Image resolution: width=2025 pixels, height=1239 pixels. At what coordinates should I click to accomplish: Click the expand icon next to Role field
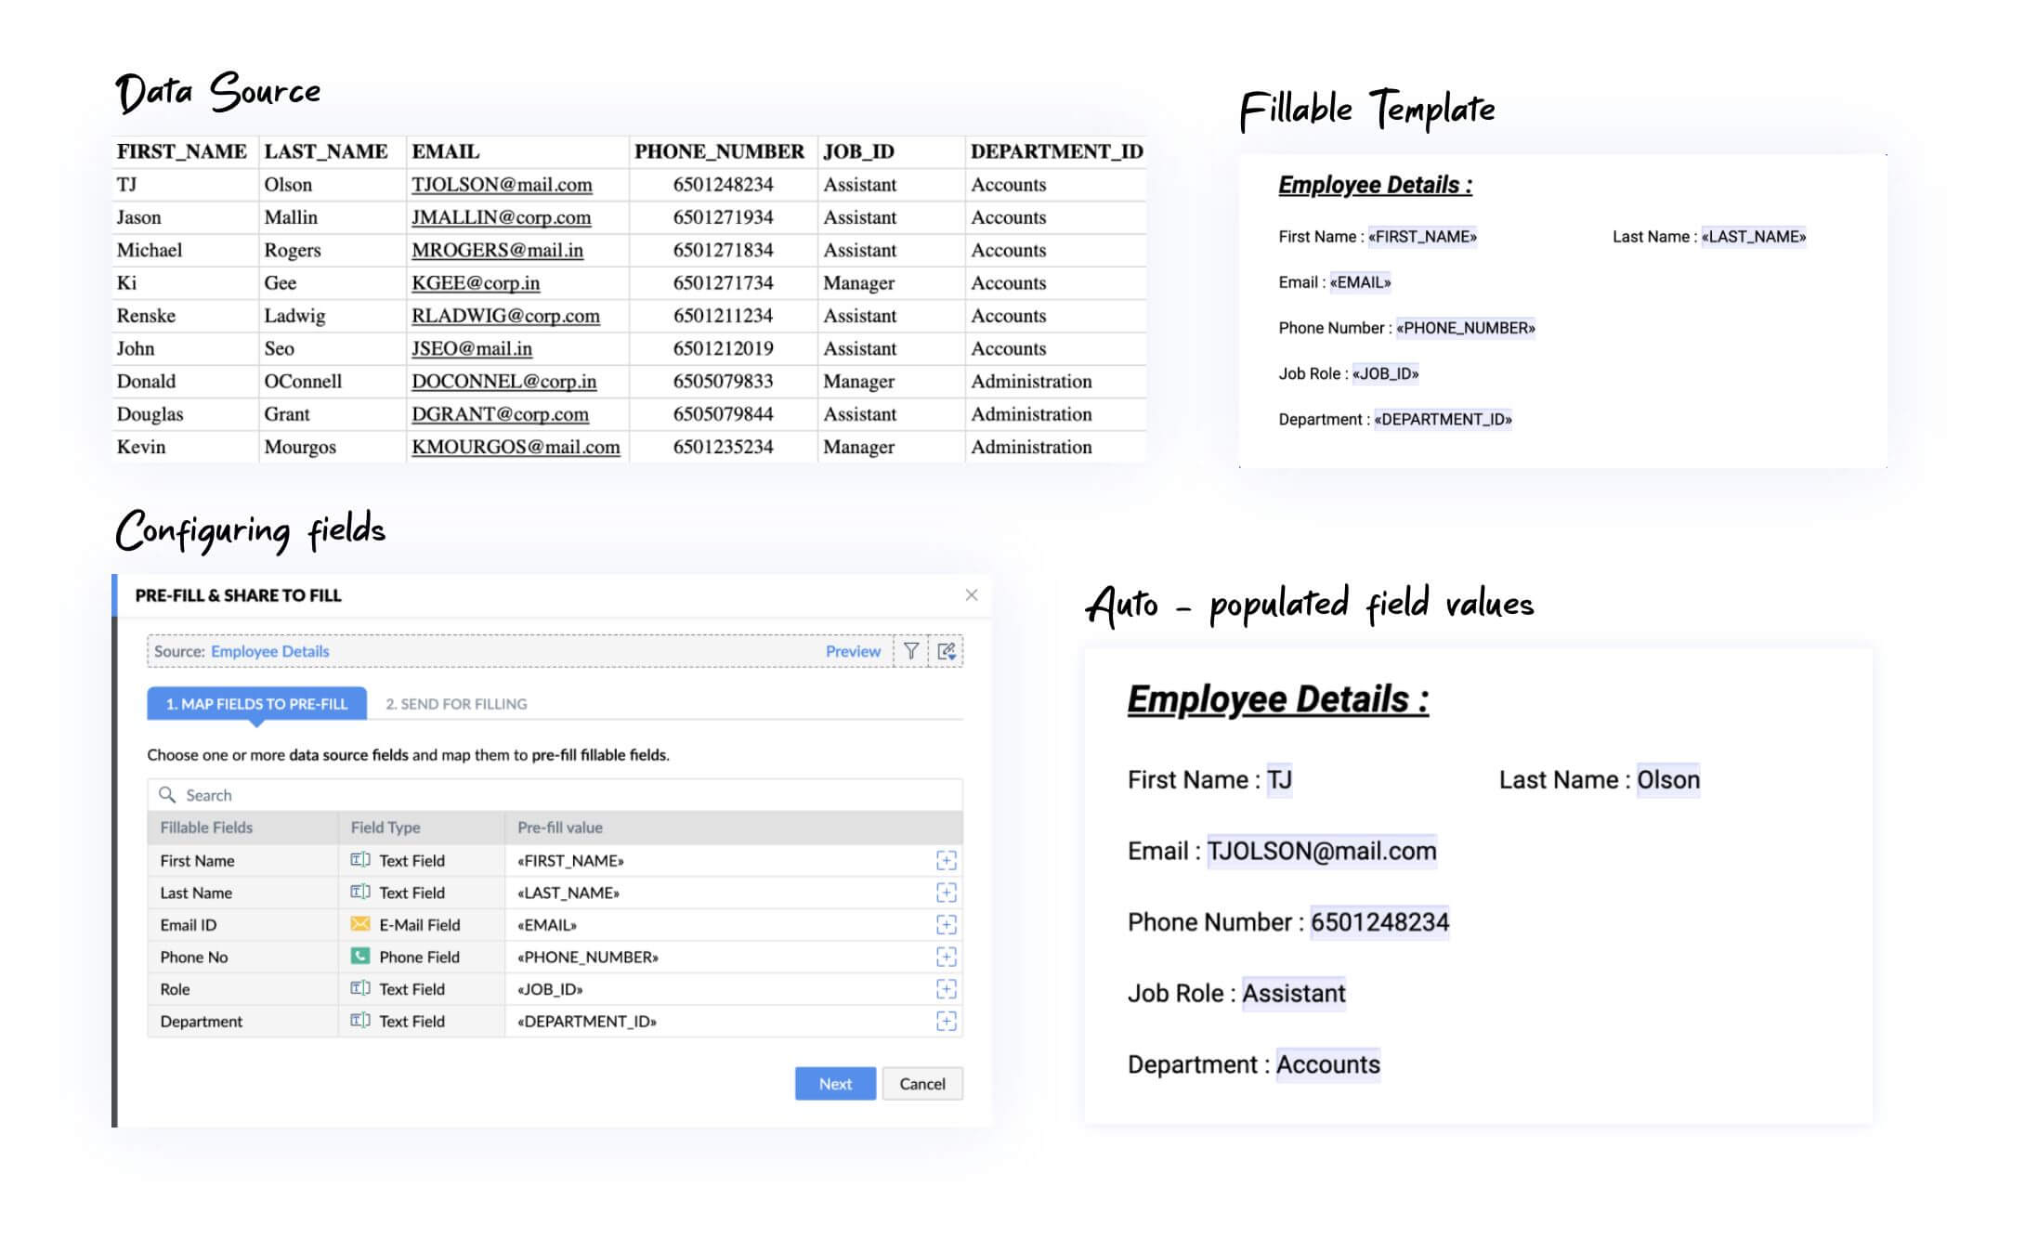(946, 989)
